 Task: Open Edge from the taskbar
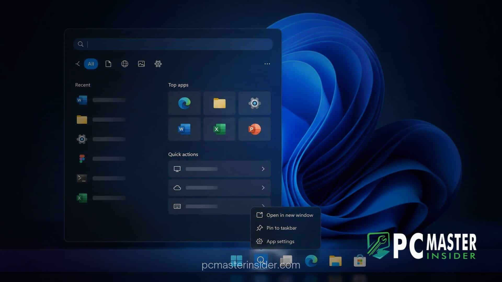pos(311,261)
